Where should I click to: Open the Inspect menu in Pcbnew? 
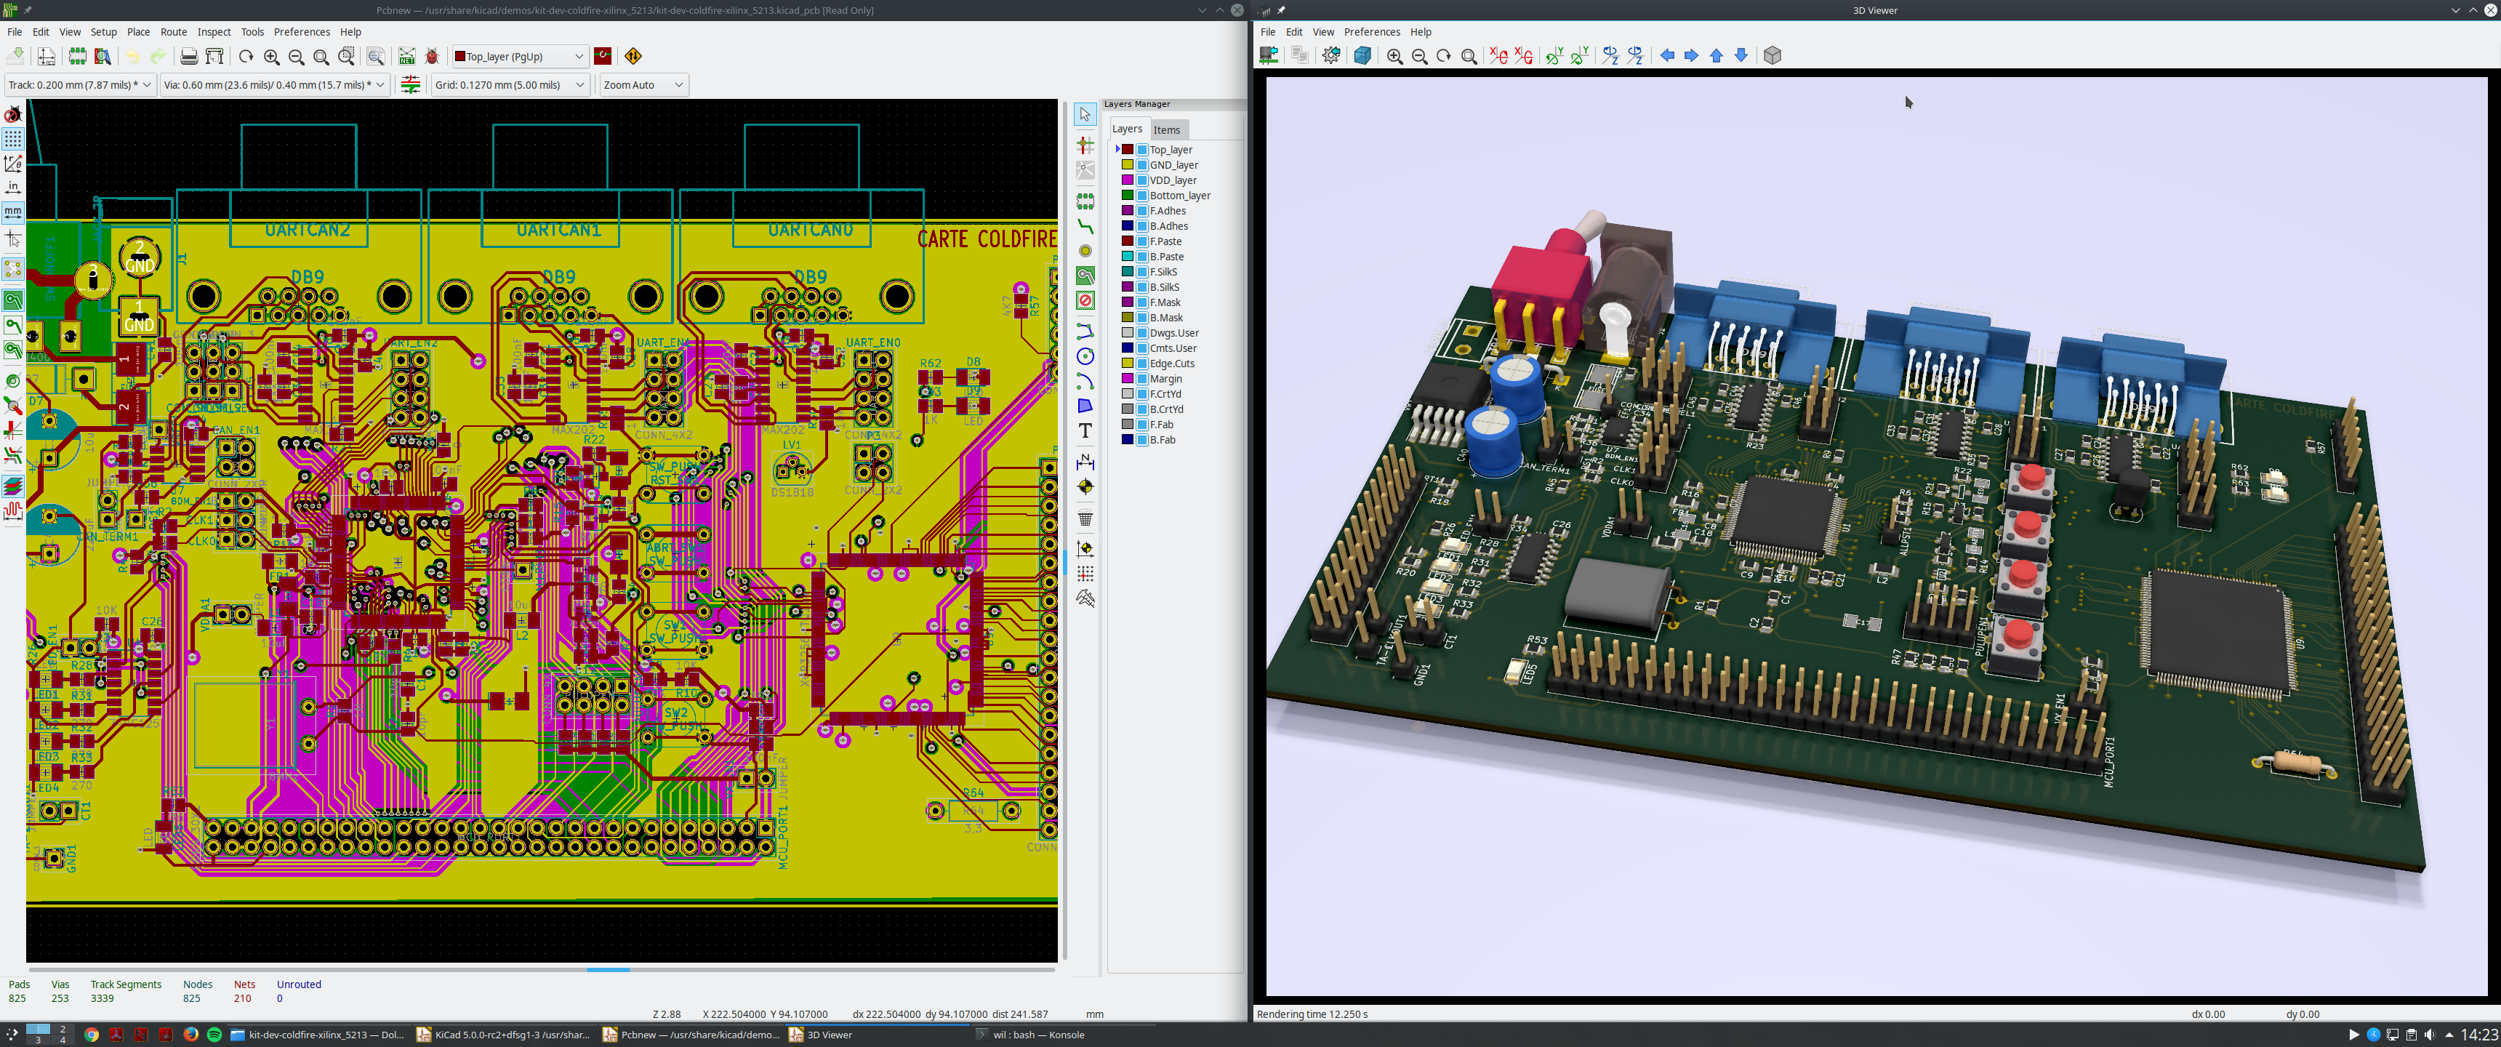(214, 32)
